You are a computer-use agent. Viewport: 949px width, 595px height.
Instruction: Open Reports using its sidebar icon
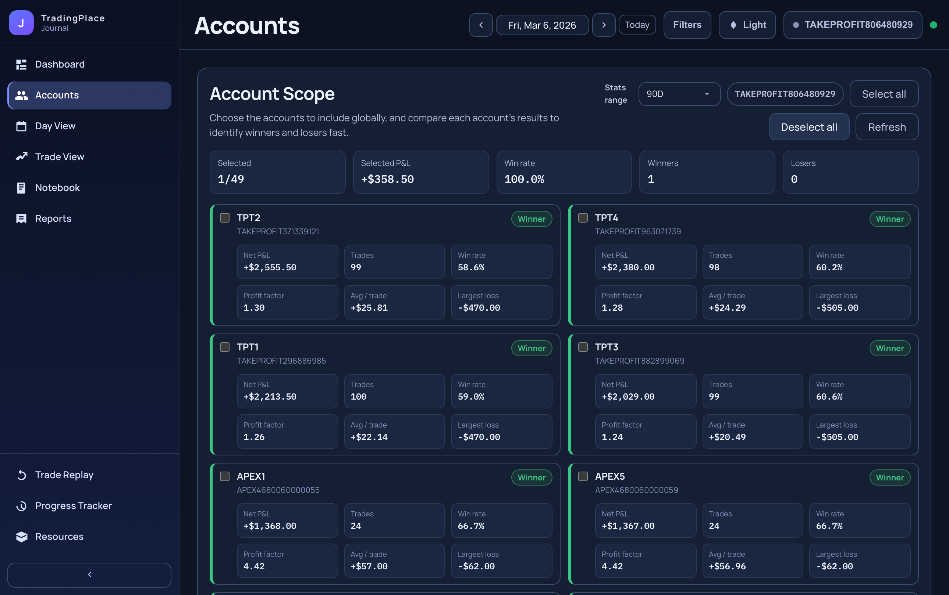(x=21, y=219)
